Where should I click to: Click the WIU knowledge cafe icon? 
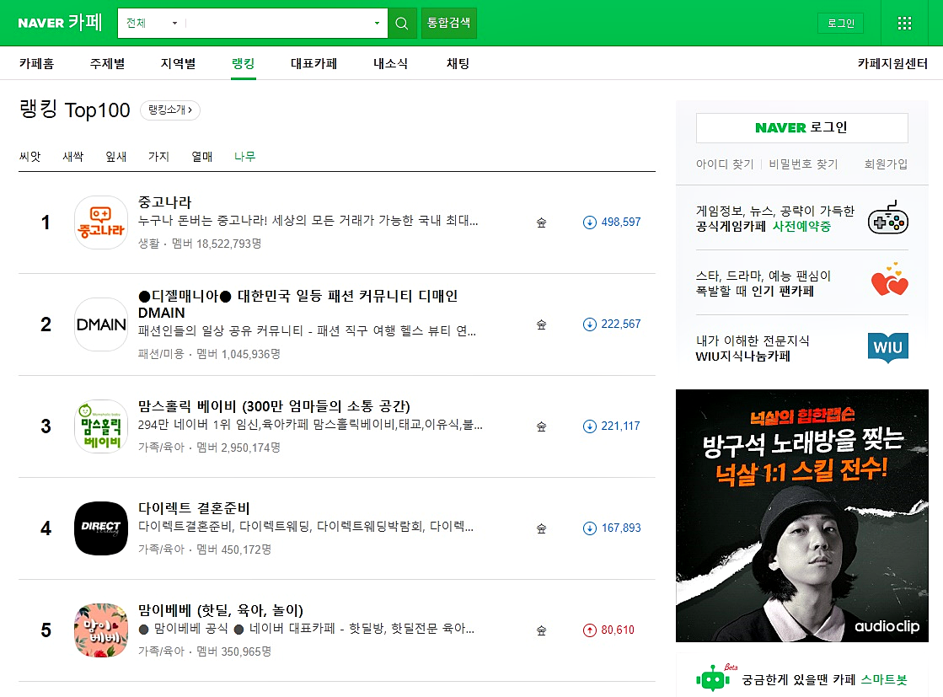click(887, 347)
